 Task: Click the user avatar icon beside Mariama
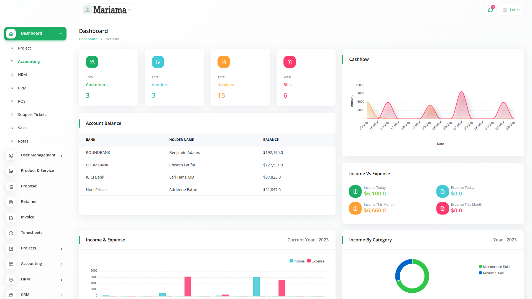(x=87, y=10)
